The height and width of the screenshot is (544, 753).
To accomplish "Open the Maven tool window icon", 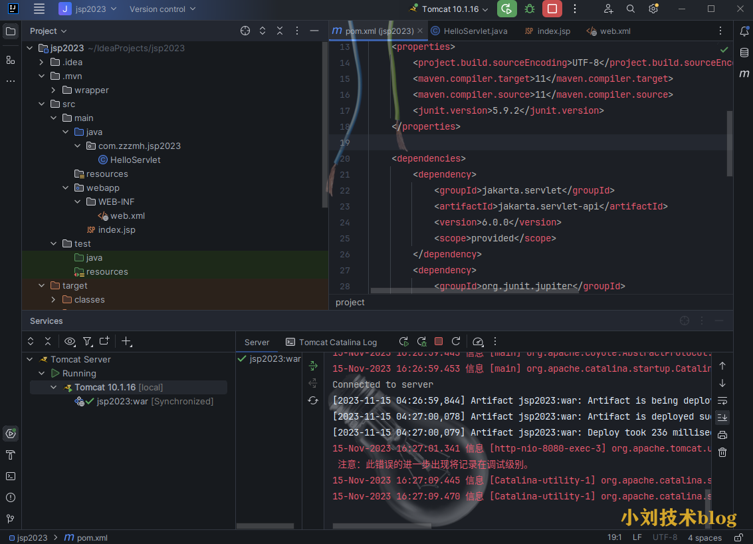I will tap(744, 74).
